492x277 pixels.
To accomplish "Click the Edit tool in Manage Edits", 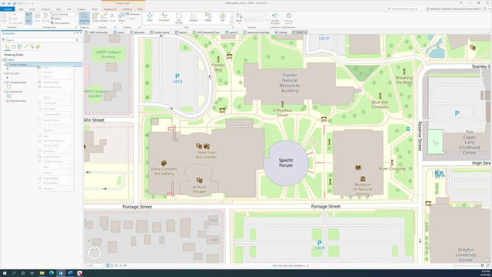I will [28, 18].
